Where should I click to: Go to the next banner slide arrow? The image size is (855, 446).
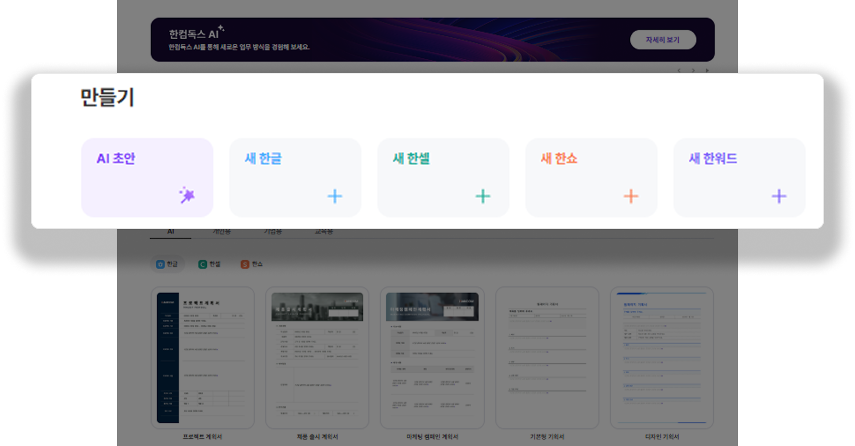693,71
